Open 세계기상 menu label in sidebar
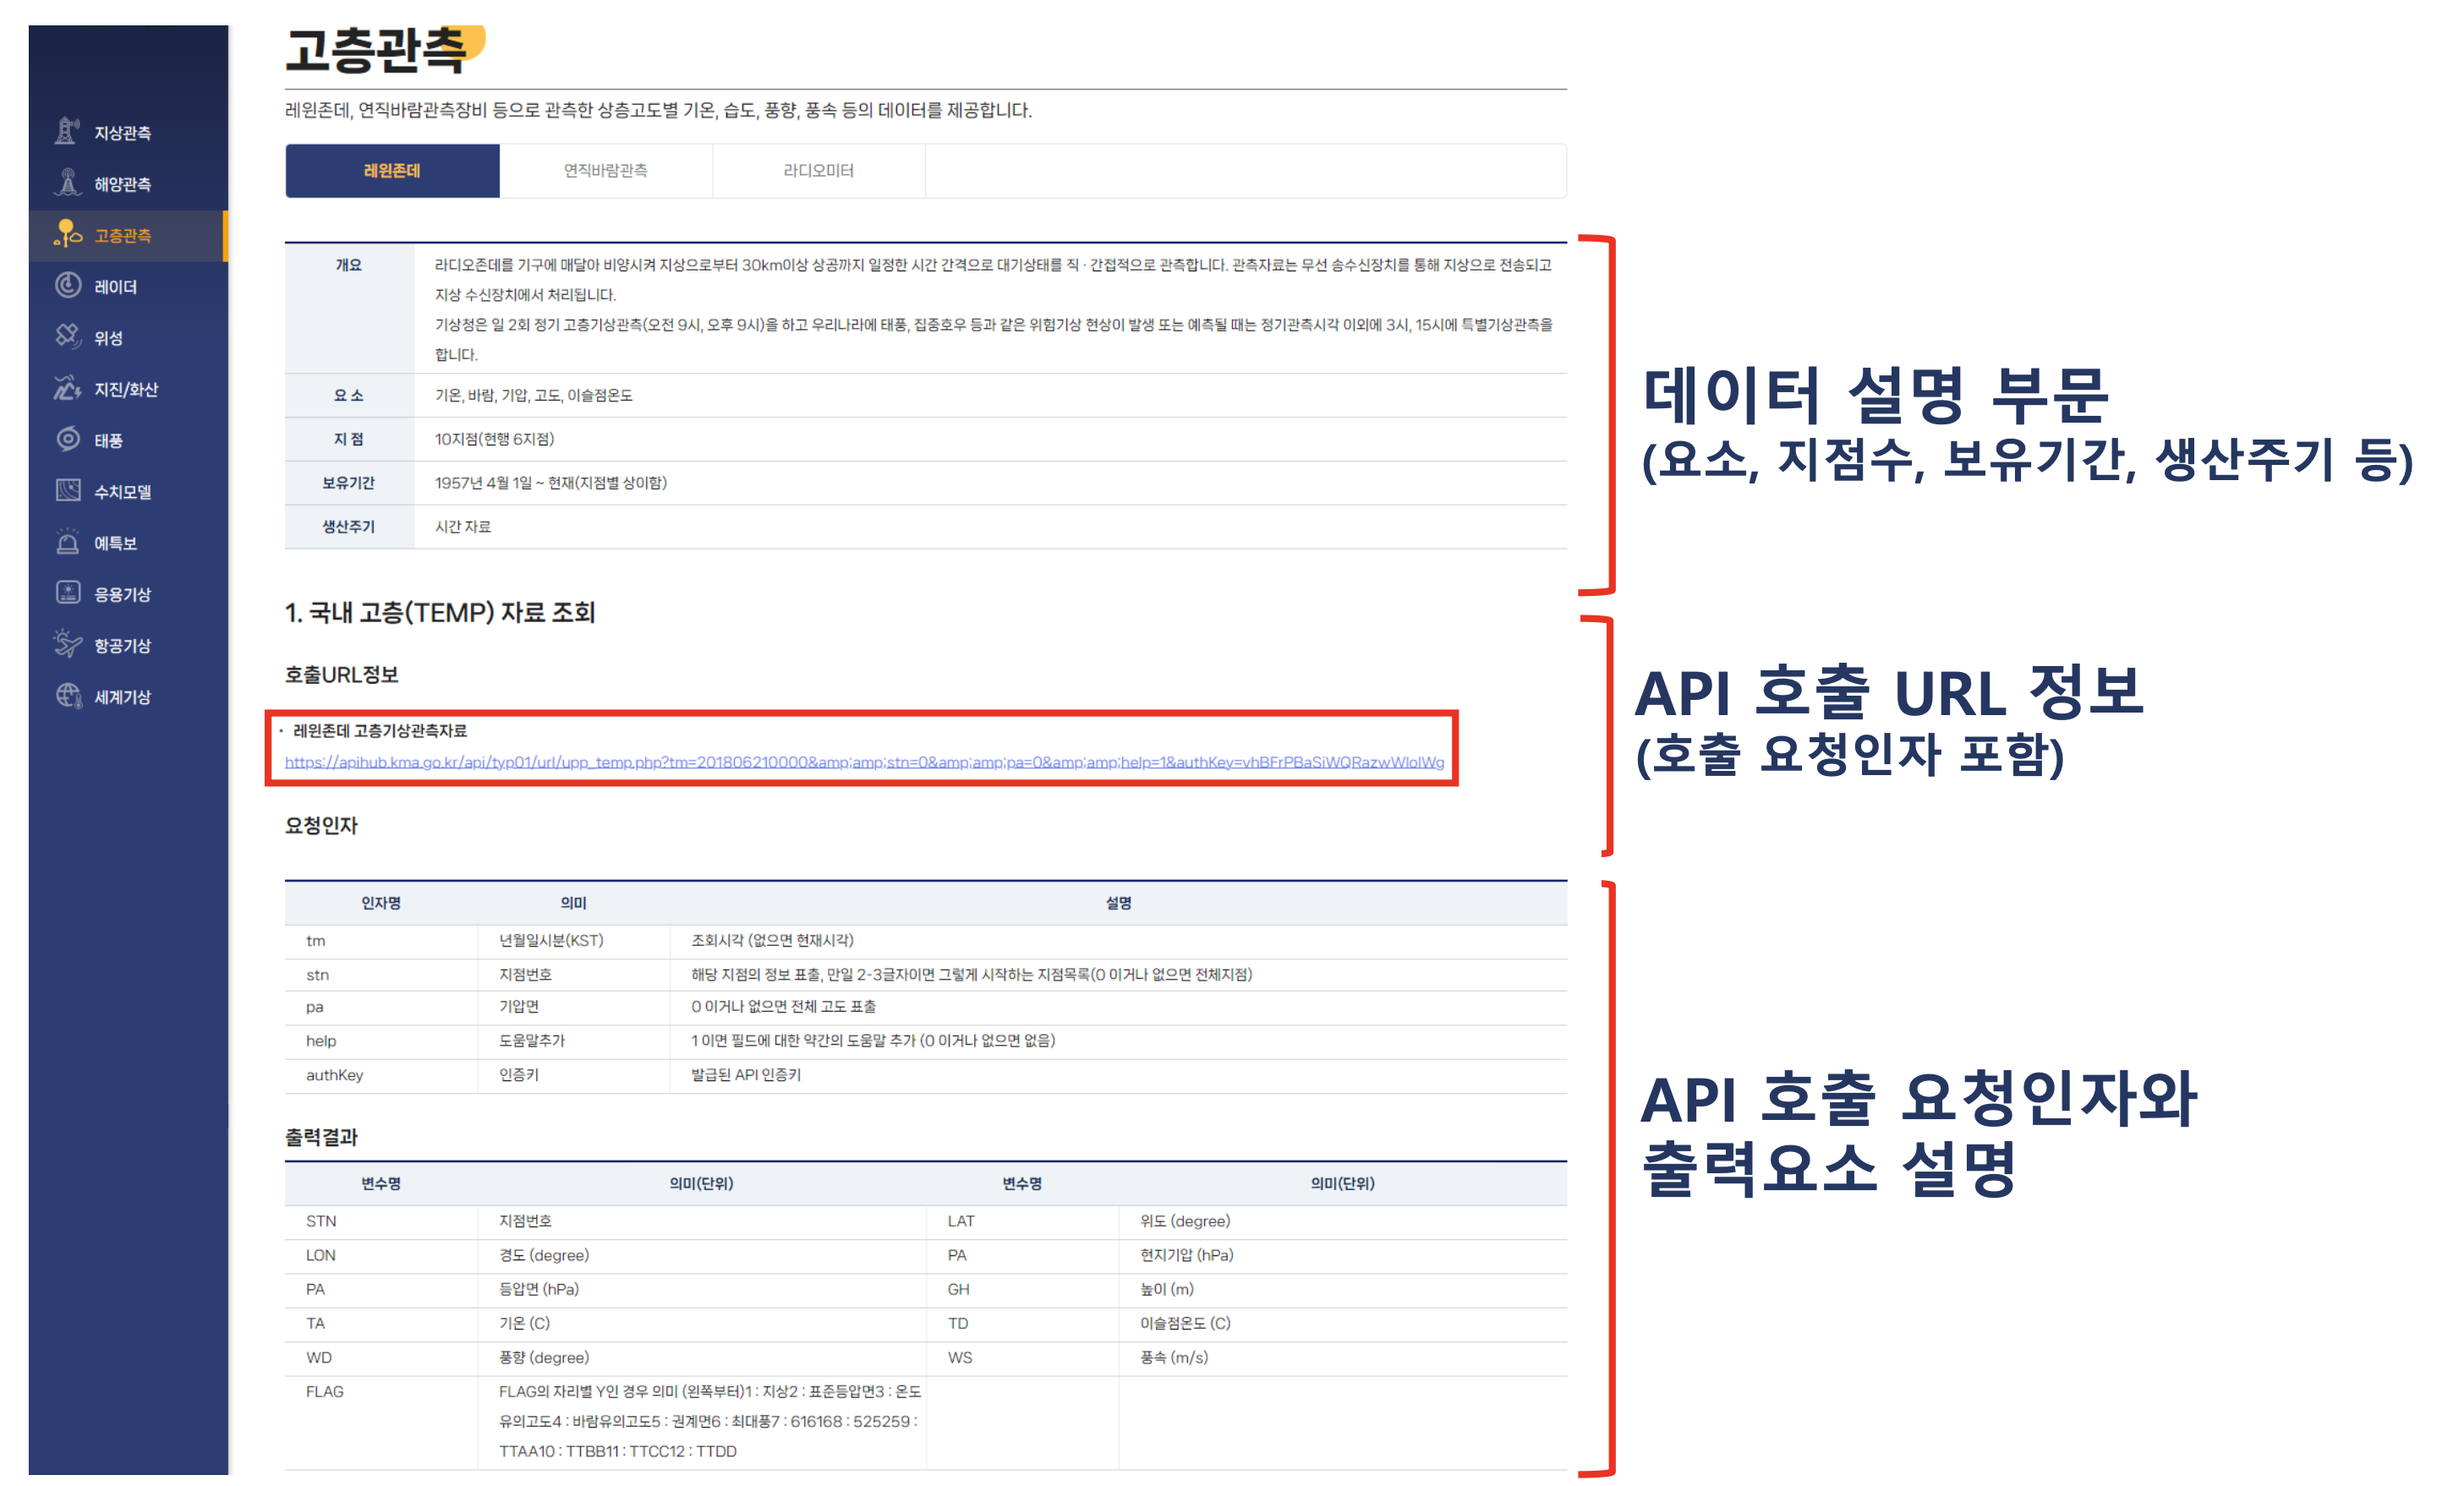This screenshot has width=2464, height=1486. click(x=122, y=697)
